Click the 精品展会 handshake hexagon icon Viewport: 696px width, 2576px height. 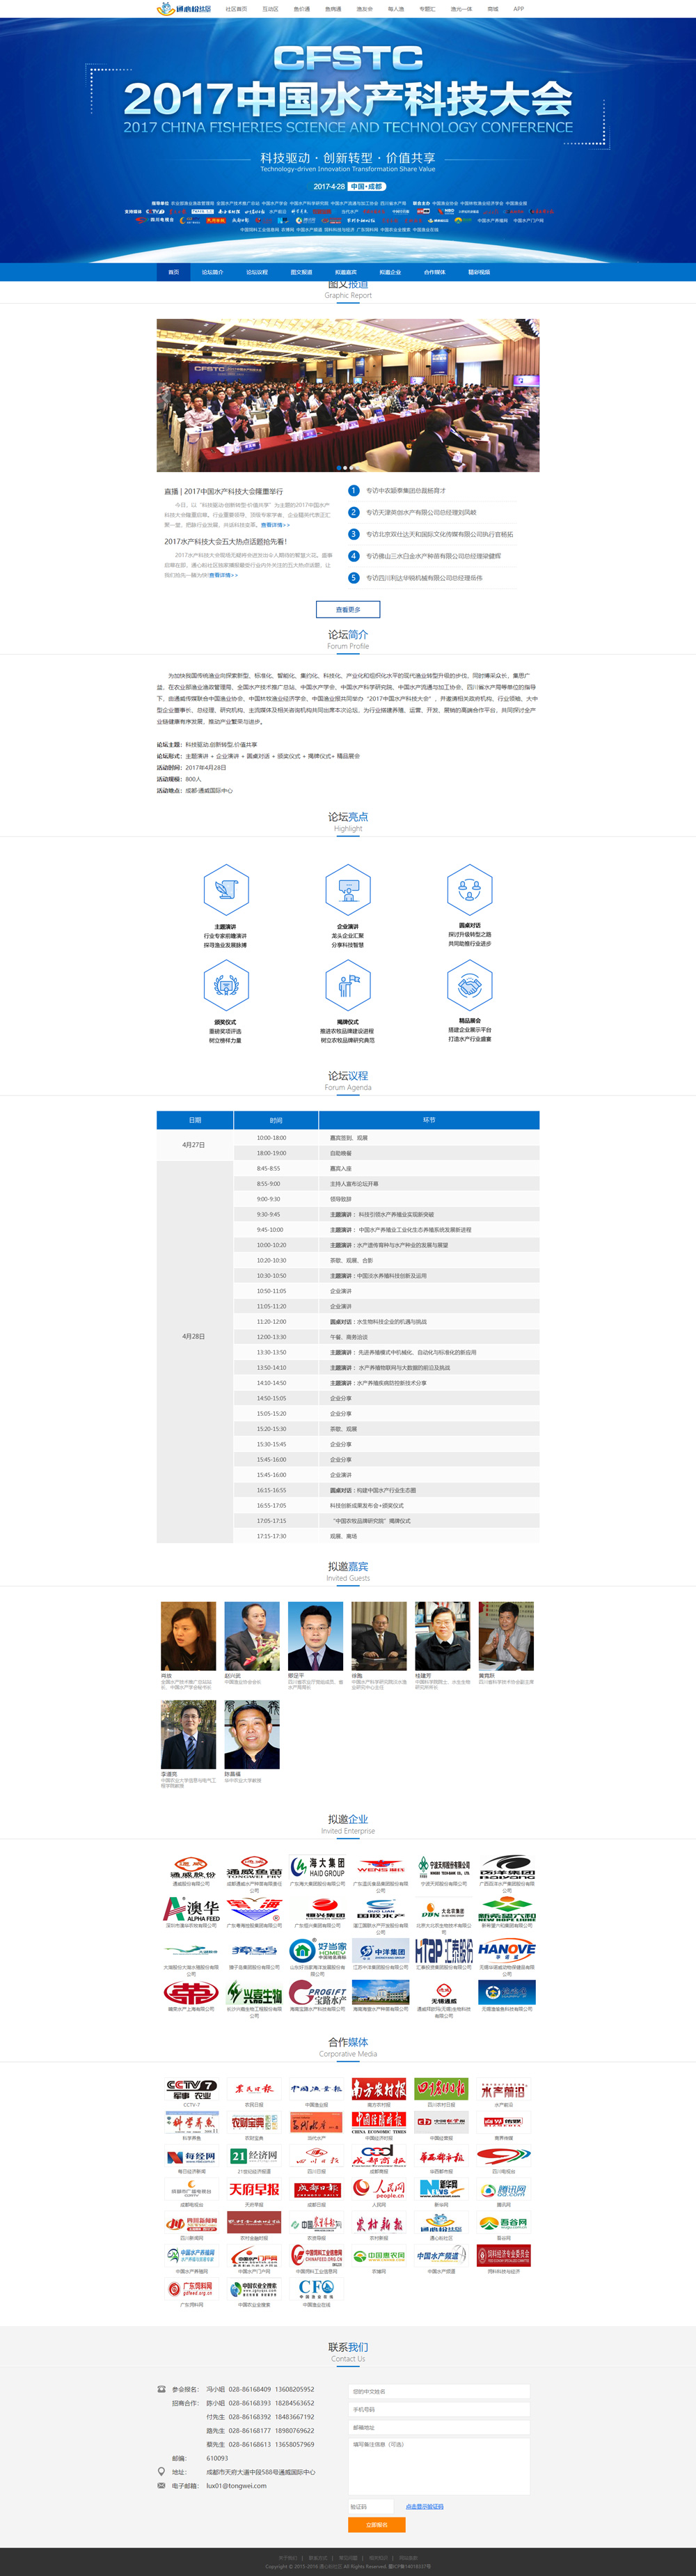[x=469, y=984]
